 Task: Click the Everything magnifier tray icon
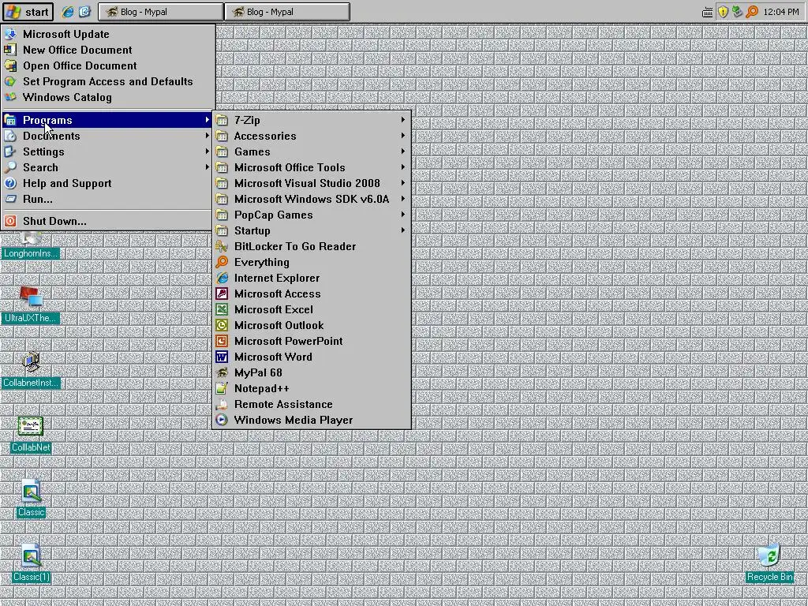(x=752, y=11)
